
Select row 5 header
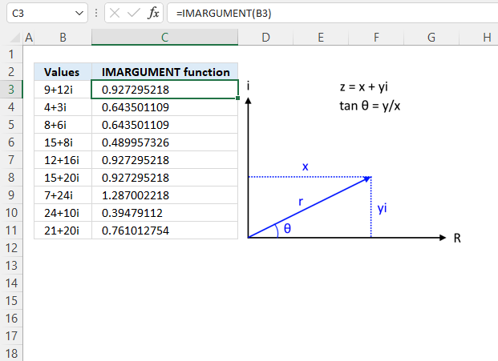(x=11, y=125)
